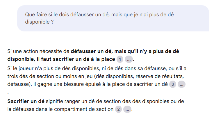Click the line starting "Si le joueur n'a plus"
The width and height of the screenshot is (214, 119).
coord(97,68)
